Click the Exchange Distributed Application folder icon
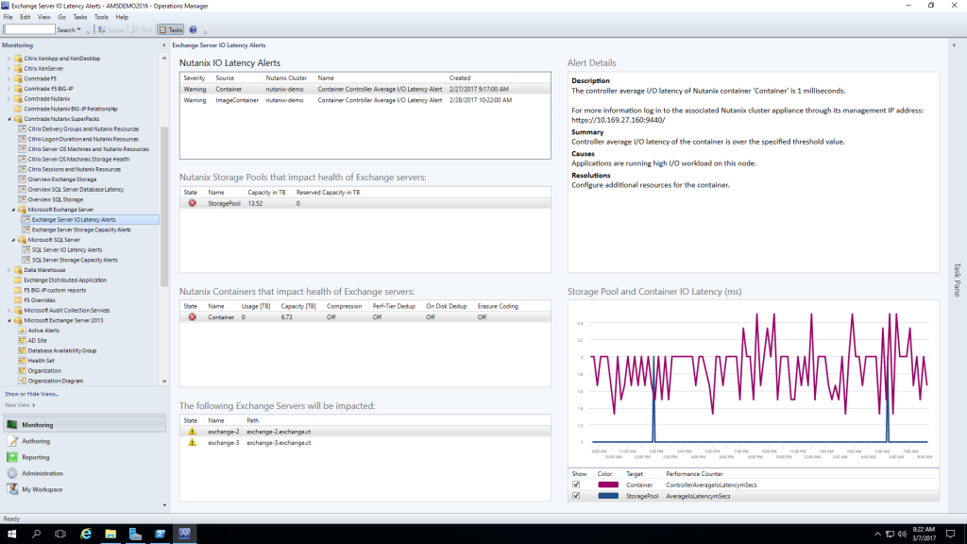 click(18, 280)
